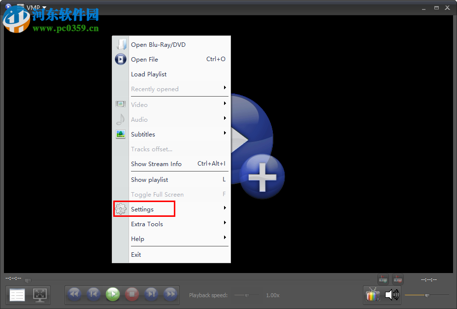
Task: Click the Video menu icon
Action: coord(121,104)
